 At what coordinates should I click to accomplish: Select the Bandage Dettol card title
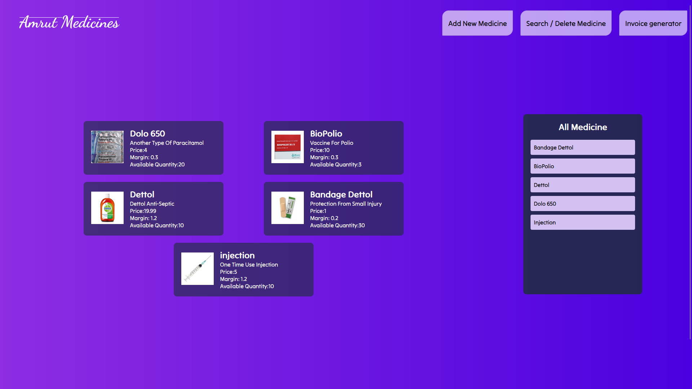click(x=341, y=194)
